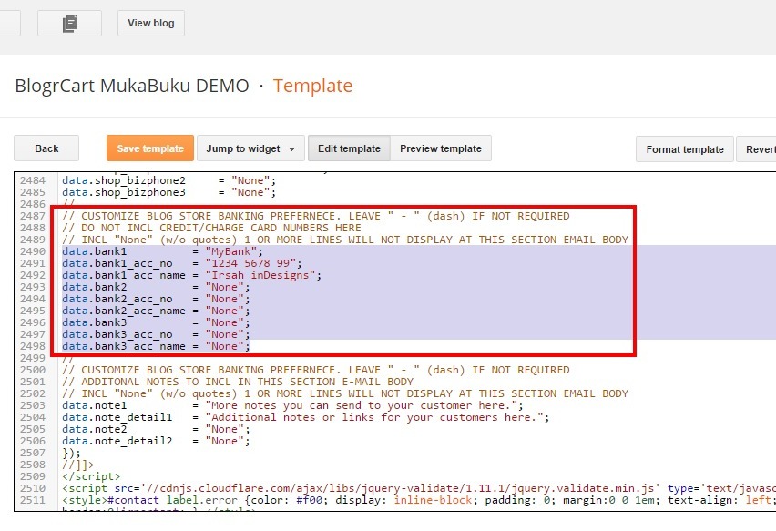Open View blog button
Image resolution: width=776 pixels, height=531 pixels.
click(x=151, y=24)
